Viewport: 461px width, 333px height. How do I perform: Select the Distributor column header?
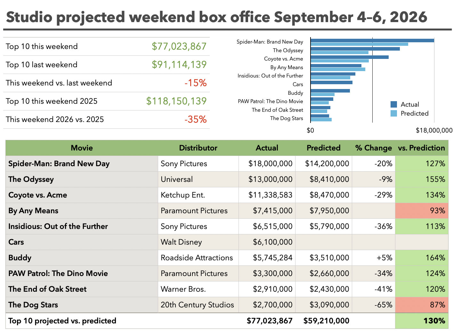click(198, 148)
